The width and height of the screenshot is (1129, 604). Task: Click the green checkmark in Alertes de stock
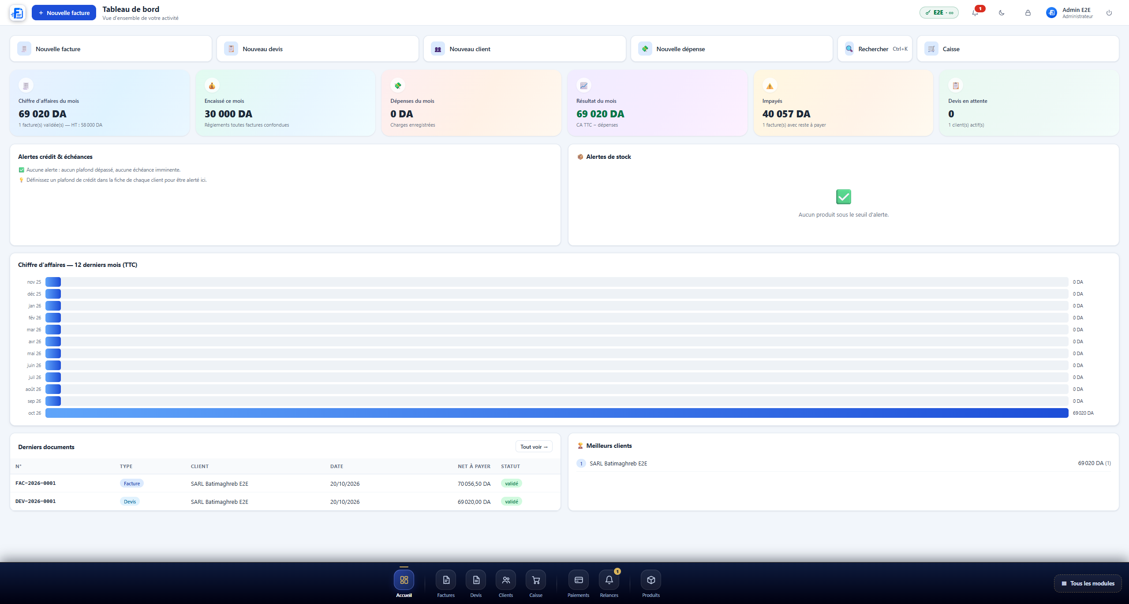click(x=844, y=197)
